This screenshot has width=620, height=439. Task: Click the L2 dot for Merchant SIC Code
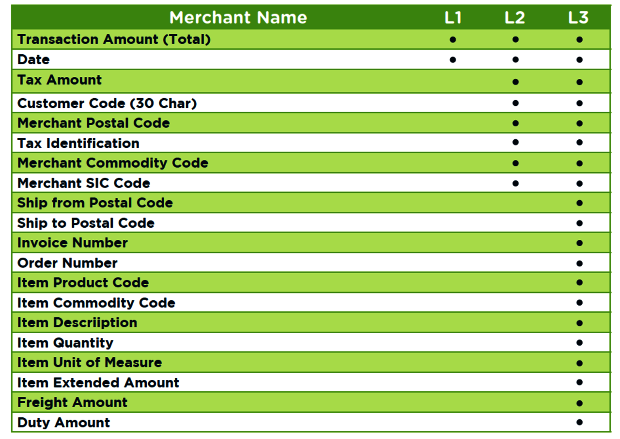coord(515,183)
